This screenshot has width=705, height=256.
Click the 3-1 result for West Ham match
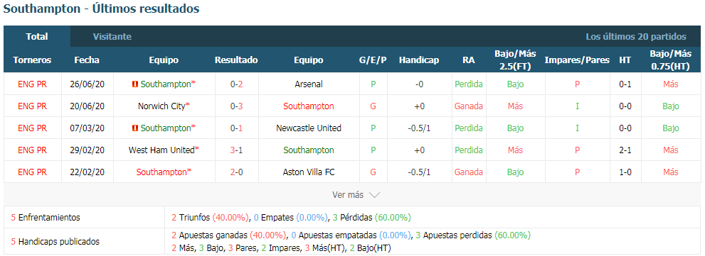236,150
